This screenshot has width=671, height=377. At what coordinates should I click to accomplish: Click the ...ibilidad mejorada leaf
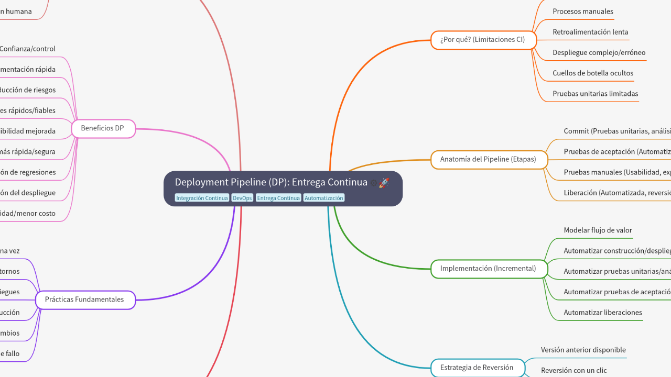click(x=28, y=131)
